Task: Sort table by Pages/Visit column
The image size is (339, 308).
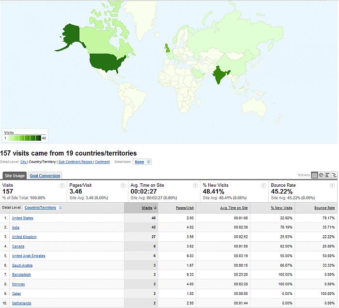Action: click(x=185, y=208)
